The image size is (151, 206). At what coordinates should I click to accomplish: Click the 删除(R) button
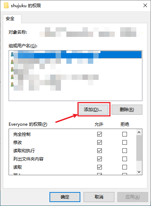127,109
